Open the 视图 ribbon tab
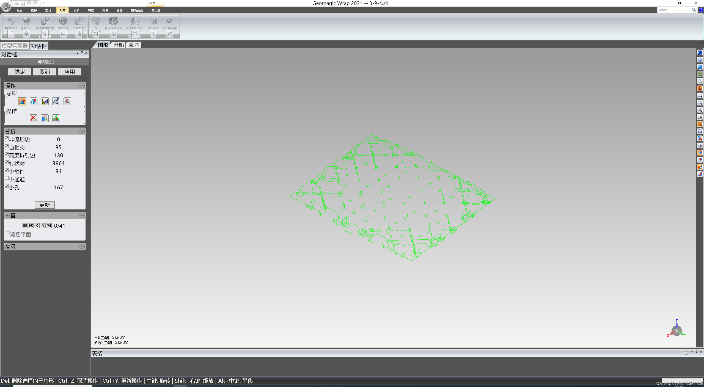 (x=20, y=10)
